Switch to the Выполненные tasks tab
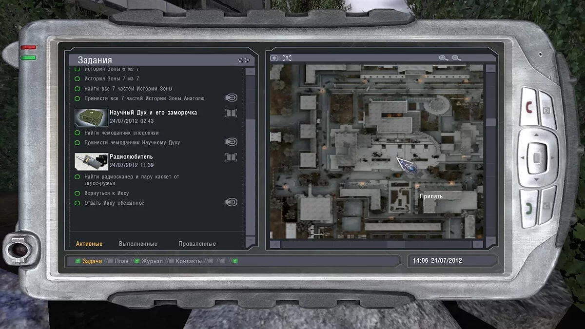Image resolution: width=585 pixels, height=329 pixels. (138, 244)
